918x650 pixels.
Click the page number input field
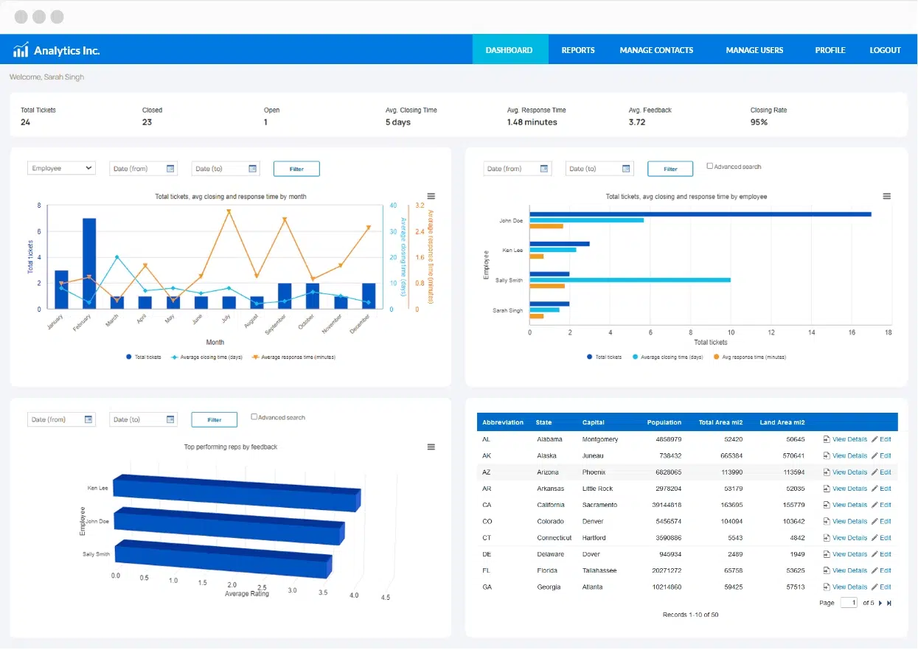coord(847,602)
